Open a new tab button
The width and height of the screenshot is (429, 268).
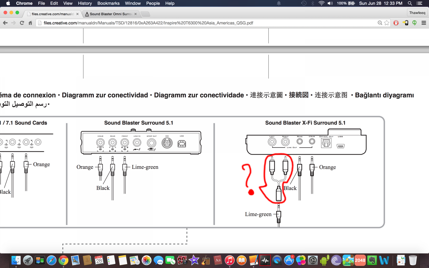(x=145, y=14)
